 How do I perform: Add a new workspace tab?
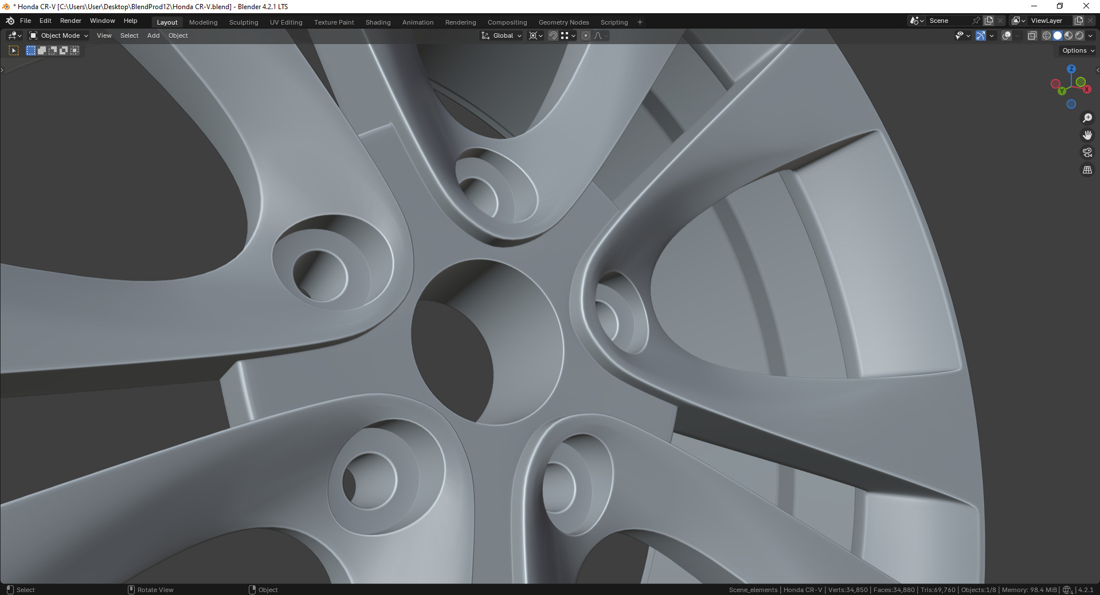coord(640,22)
